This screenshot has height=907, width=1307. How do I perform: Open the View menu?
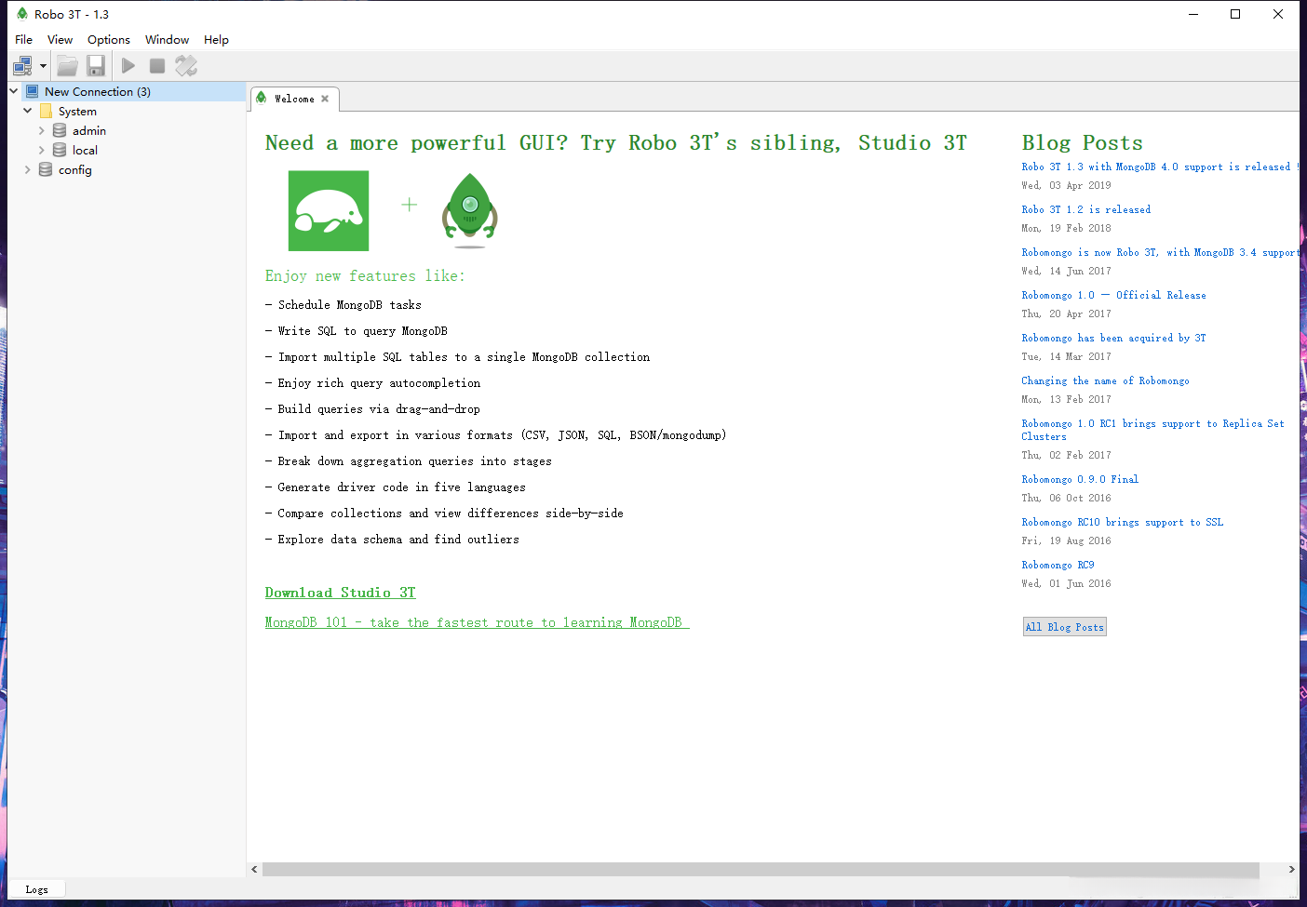pyautogui.click(x=61, y=40)
